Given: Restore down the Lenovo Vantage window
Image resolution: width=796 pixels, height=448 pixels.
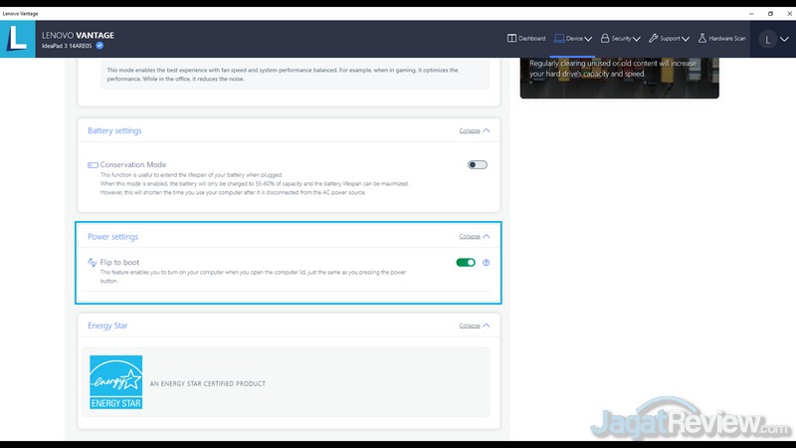Looking at the screenshot, I should tap(770, 14).
